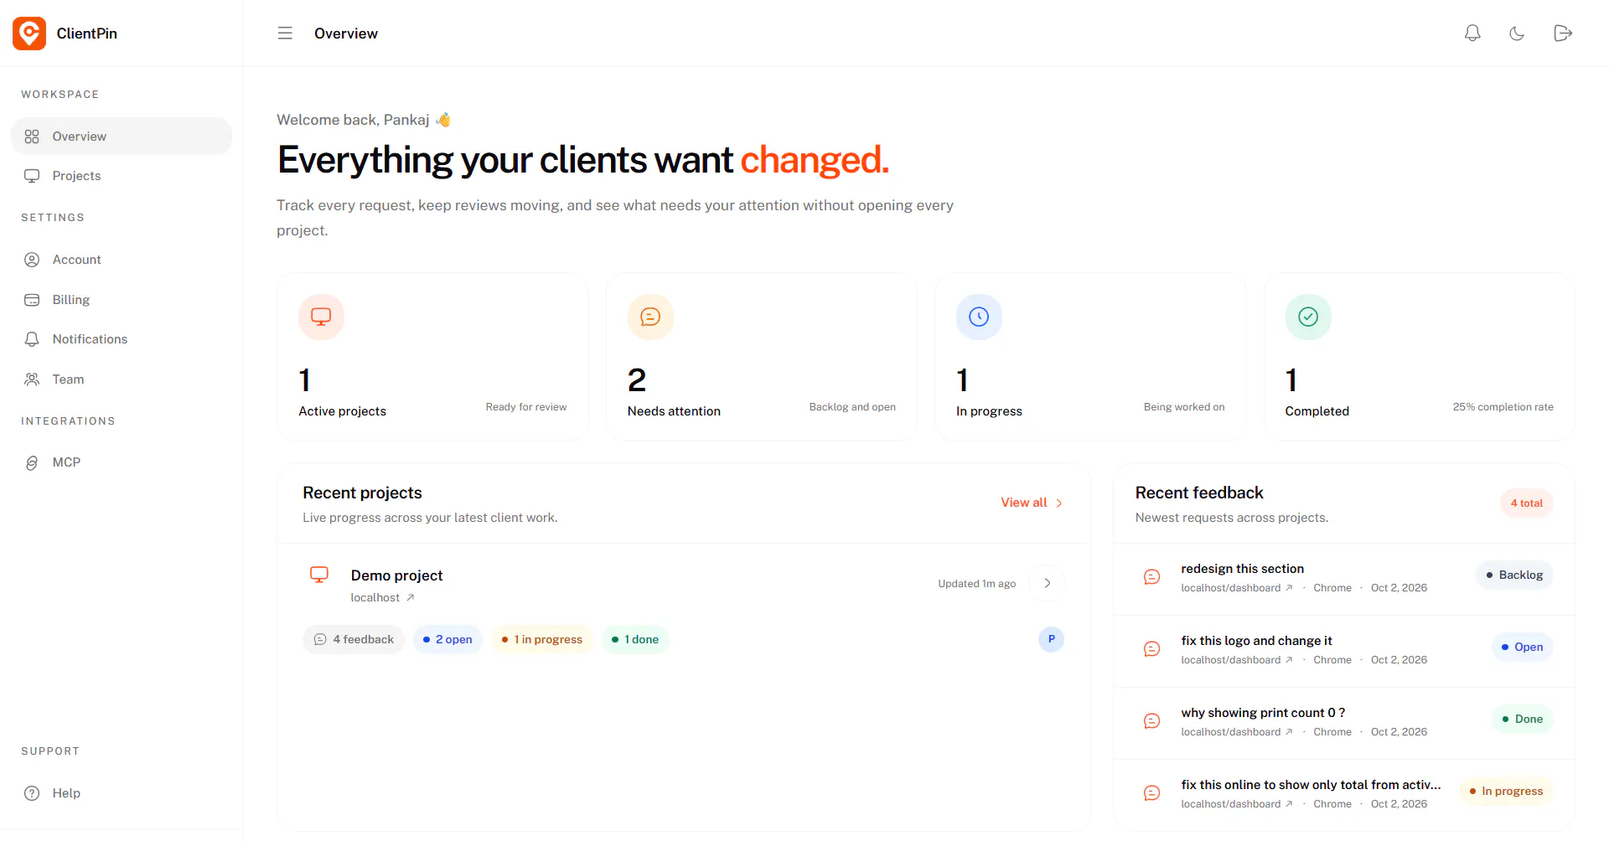Click the Completed checkmark icon

click(x=1308, y=317)
